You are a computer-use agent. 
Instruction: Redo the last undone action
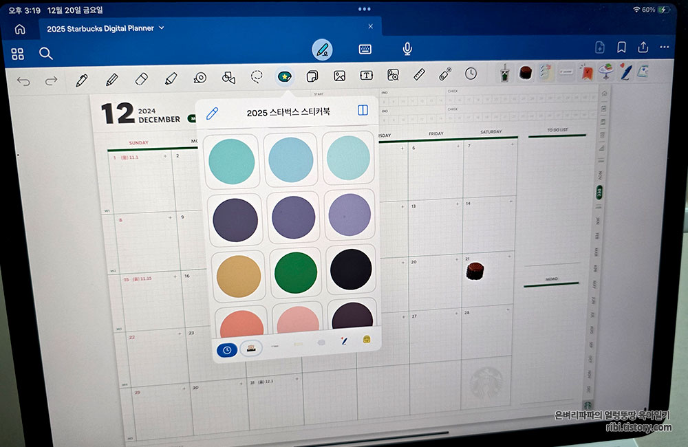[x=52, y=80]
